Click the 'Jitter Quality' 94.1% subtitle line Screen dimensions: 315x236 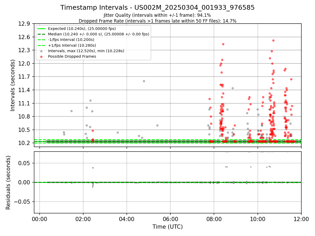pyautogui.click(x=157, y=15)
